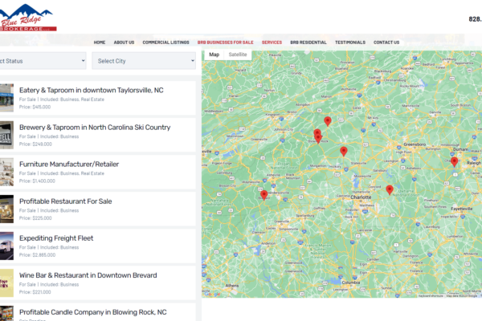This screenshot has width=482, height=321.
Task: Open Furniture Manufacturer/Retailer listing
Action: coord(69,165)
